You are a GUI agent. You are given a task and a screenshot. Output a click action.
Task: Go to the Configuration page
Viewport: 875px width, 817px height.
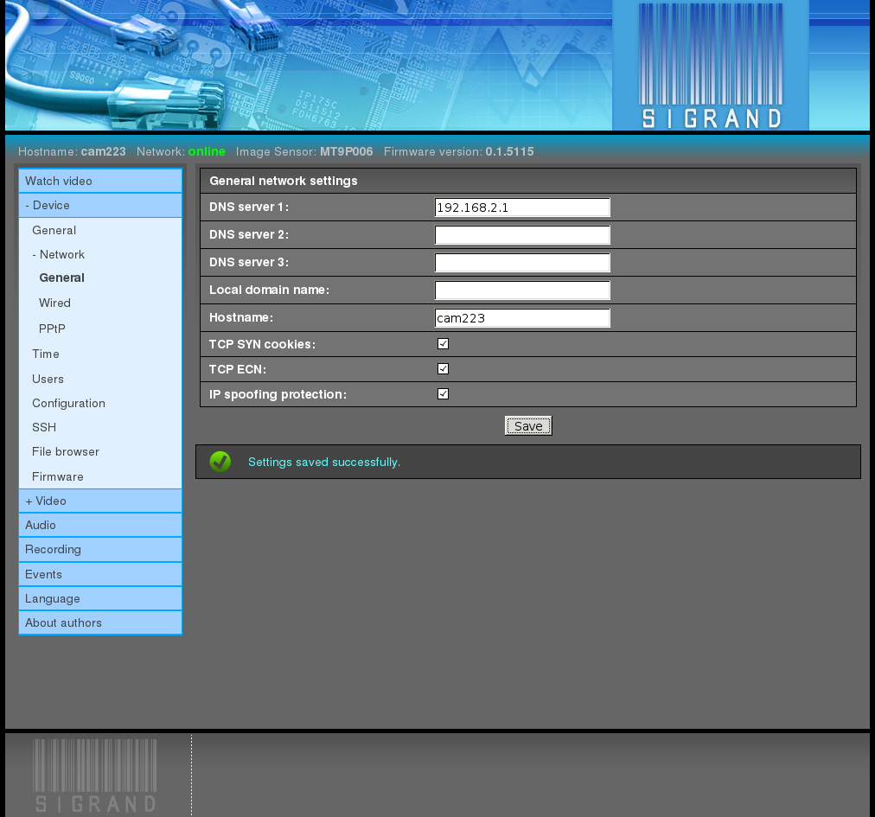pos(68,404)
